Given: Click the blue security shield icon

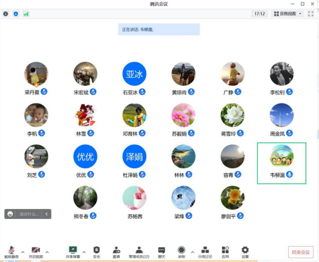Looking at the screenshot, I should tap(15, 14).
